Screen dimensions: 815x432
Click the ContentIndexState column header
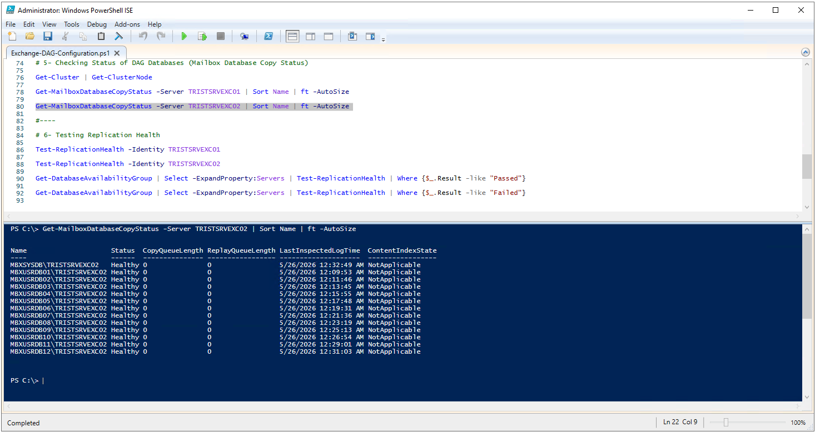pyautogui.click(x=402, y=250)
